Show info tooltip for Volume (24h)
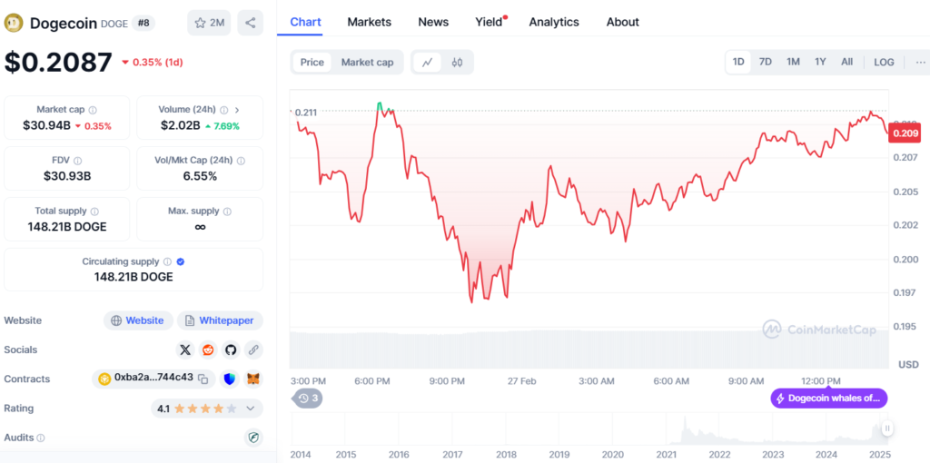This screenshot has height=463, width=930. [x=223, y=110]
